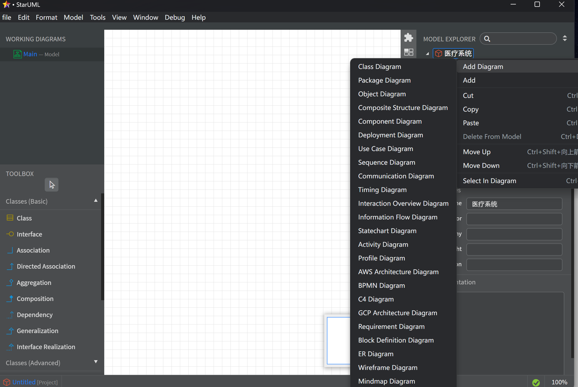Expand the Classes (Advanced) toolbox section
The height and width of the screenshot is (387, 578).
[x=96, y=362]
